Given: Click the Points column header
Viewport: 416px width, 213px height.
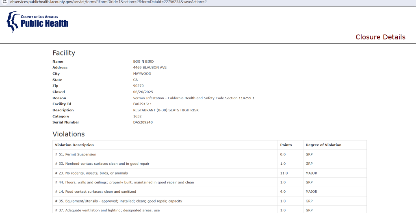Looking at the screenshot, I should tap(286, 145).
